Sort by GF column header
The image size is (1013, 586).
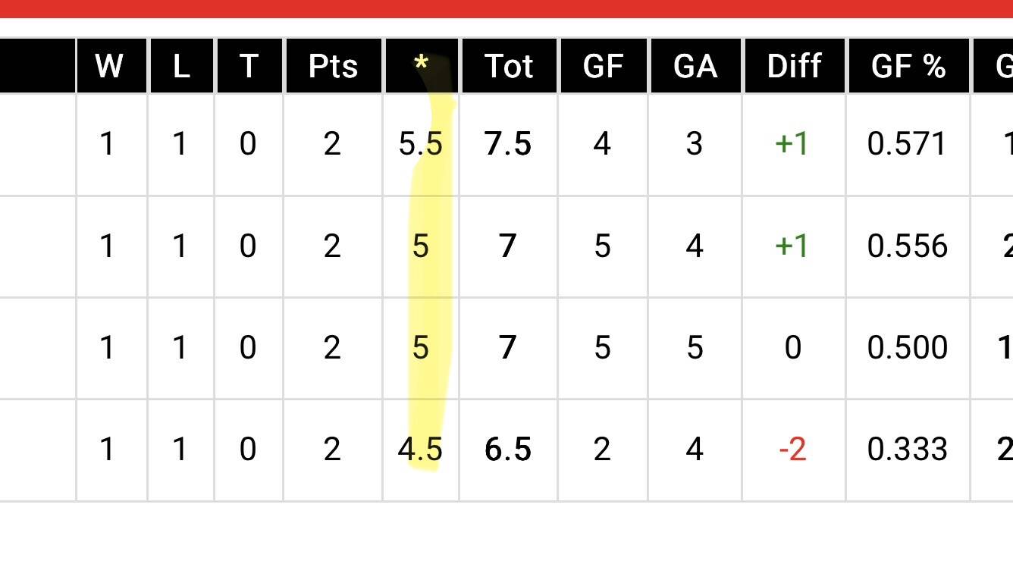tap(603, 67)
